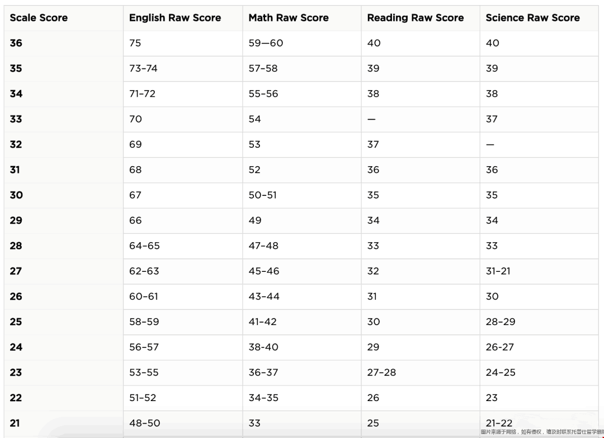Click Math raw score 38–40 cell
The image size is (604, 438).
pyautogui.click(x=263, y=347)
